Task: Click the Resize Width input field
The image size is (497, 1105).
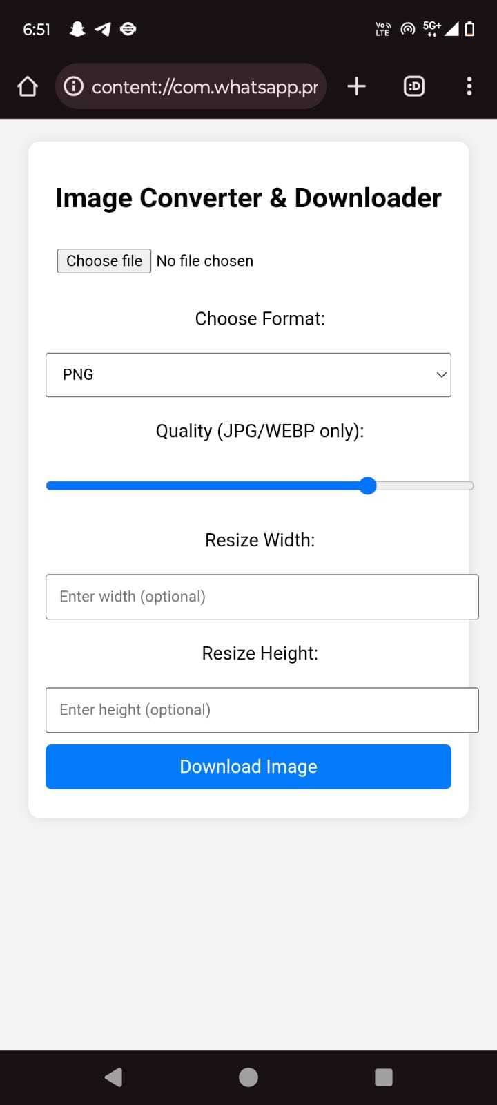Action: pos(262,597)
